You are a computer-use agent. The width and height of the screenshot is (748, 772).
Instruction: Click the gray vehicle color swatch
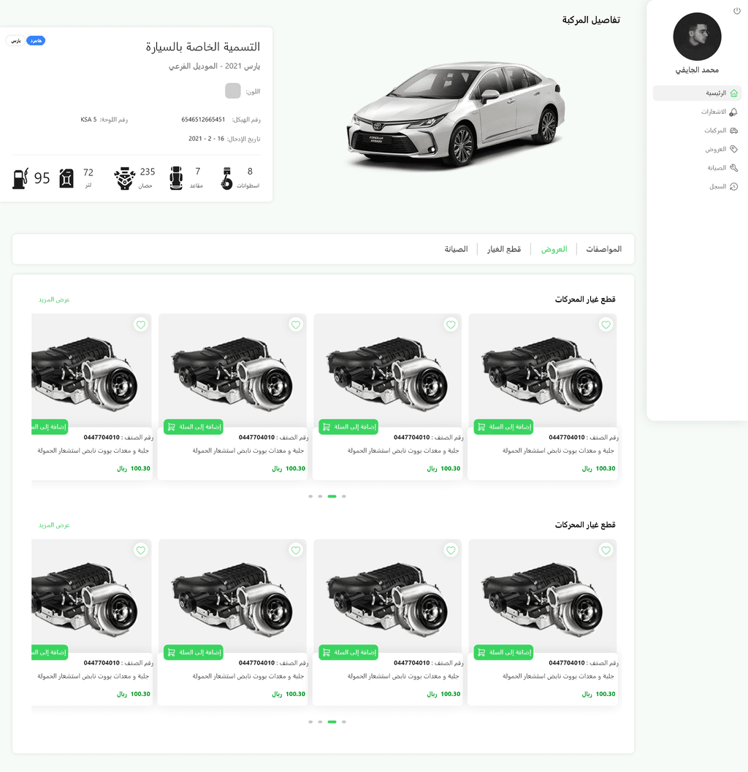[233, 91]
